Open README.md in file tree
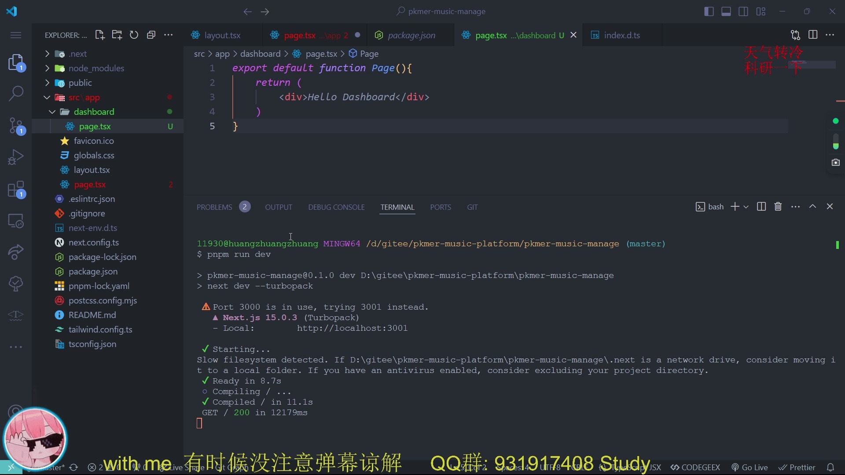The image size is (845, 475). click(92, 315)
